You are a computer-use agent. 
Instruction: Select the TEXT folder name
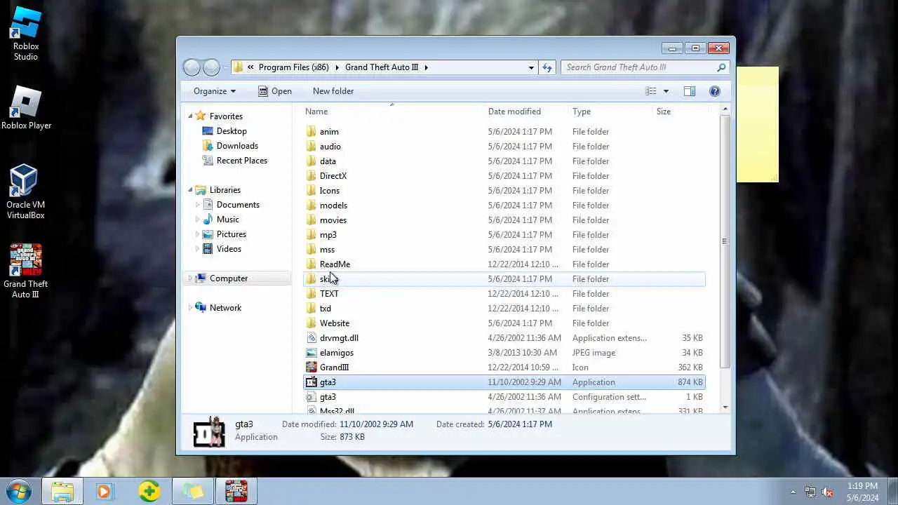click(x=329, y=294)
